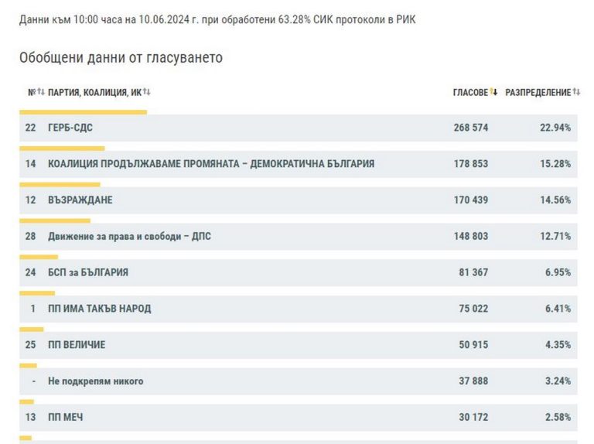The height and width of the screenshot is (444, 594).
Task: Click the ВЪЗРАЖДАНЕ party name
Action: click(x=80, y=200)
